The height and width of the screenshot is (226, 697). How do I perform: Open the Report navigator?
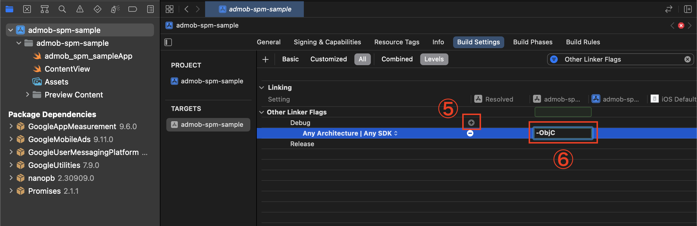(150, 9)
